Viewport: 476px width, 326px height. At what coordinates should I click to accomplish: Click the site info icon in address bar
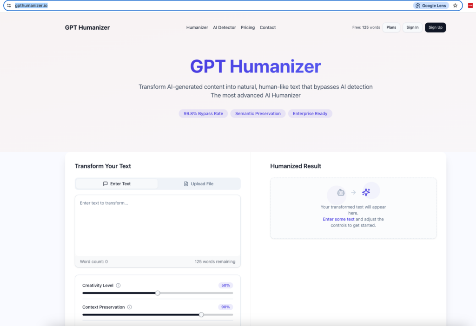tap(8, 6)
